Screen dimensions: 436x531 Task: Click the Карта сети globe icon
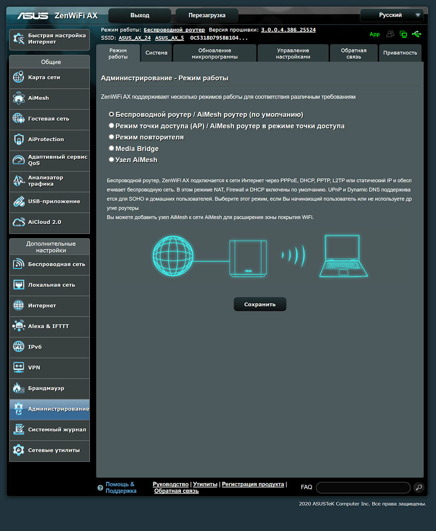pos(19,78)
